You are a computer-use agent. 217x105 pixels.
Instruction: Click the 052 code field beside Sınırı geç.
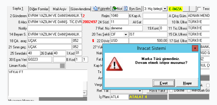(x=77, y=47)
